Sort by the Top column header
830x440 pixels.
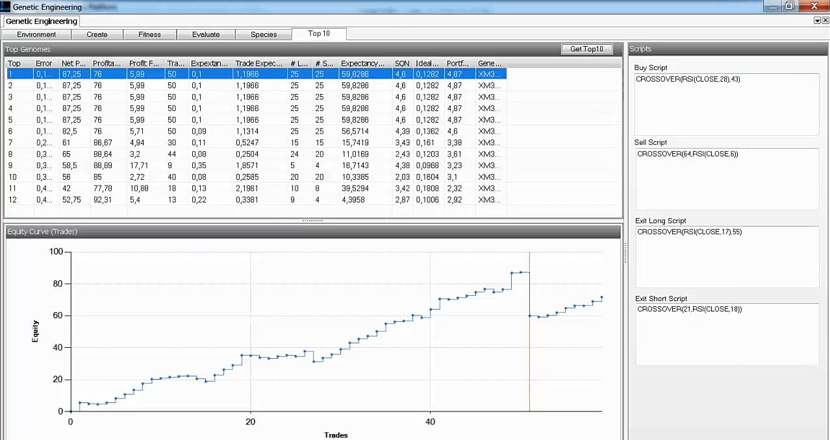coord(19,64)
